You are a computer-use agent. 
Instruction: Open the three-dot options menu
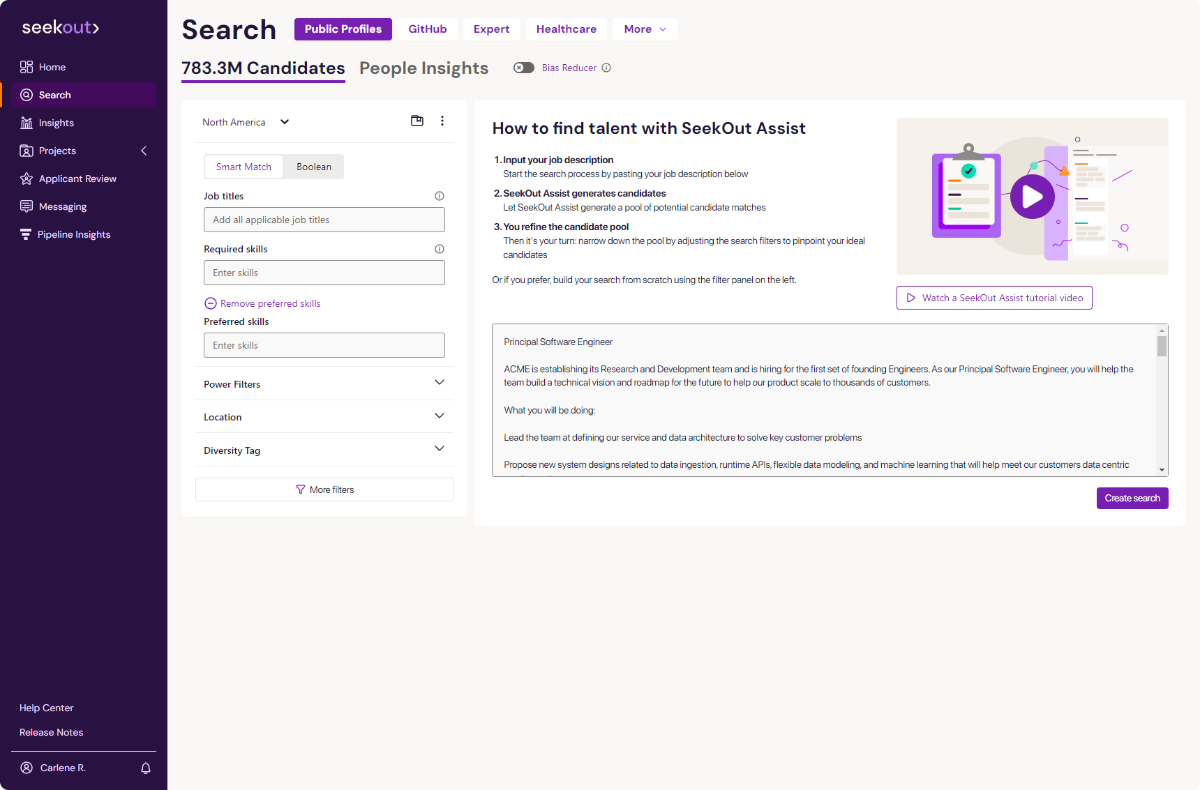[x=442, y=121]
